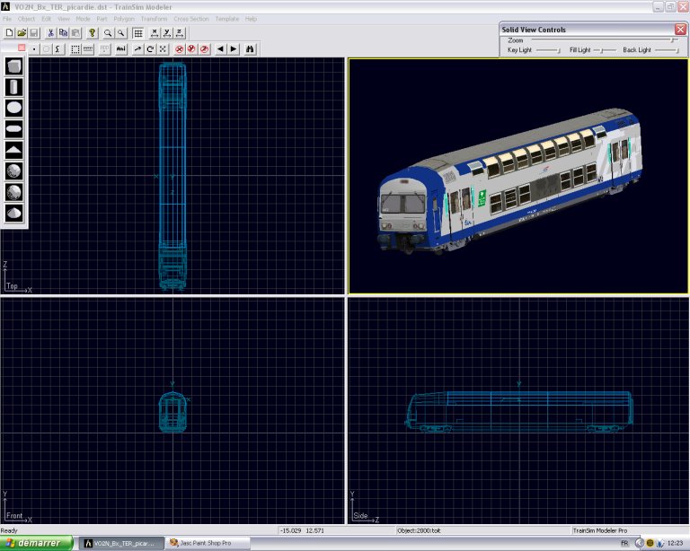Select the cylinder primitive tool

click(13, 87)
